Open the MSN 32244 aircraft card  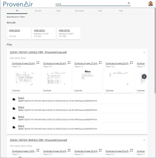click(19, 33)
